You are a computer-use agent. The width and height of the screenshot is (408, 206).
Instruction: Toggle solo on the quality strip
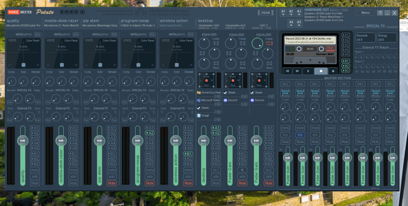[x=35, y=177]
